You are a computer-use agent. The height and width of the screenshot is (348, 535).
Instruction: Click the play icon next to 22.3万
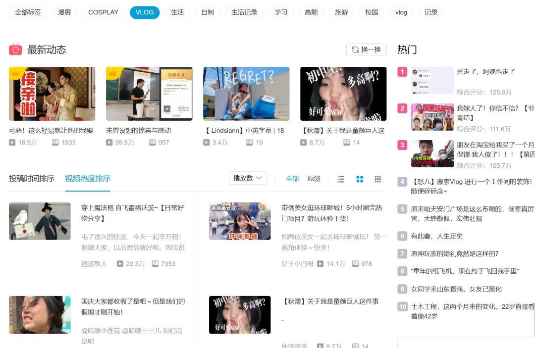point(120,264)
